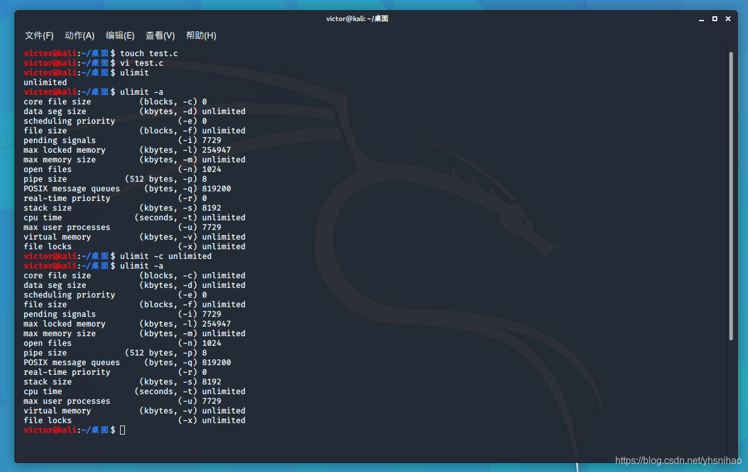Click the first 'stack size' 8192 line
The image size is (748, 472).
click(122, 208)
